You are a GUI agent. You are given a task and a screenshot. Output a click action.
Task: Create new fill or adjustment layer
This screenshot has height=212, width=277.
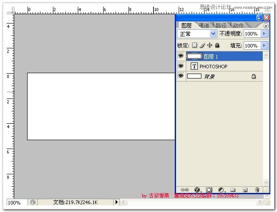click(x=221, y=190)
